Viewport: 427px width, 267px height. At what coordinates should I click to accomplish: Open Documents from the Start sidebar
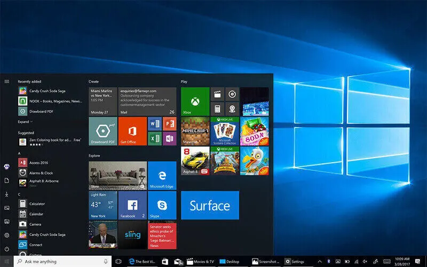coord(7,180)
